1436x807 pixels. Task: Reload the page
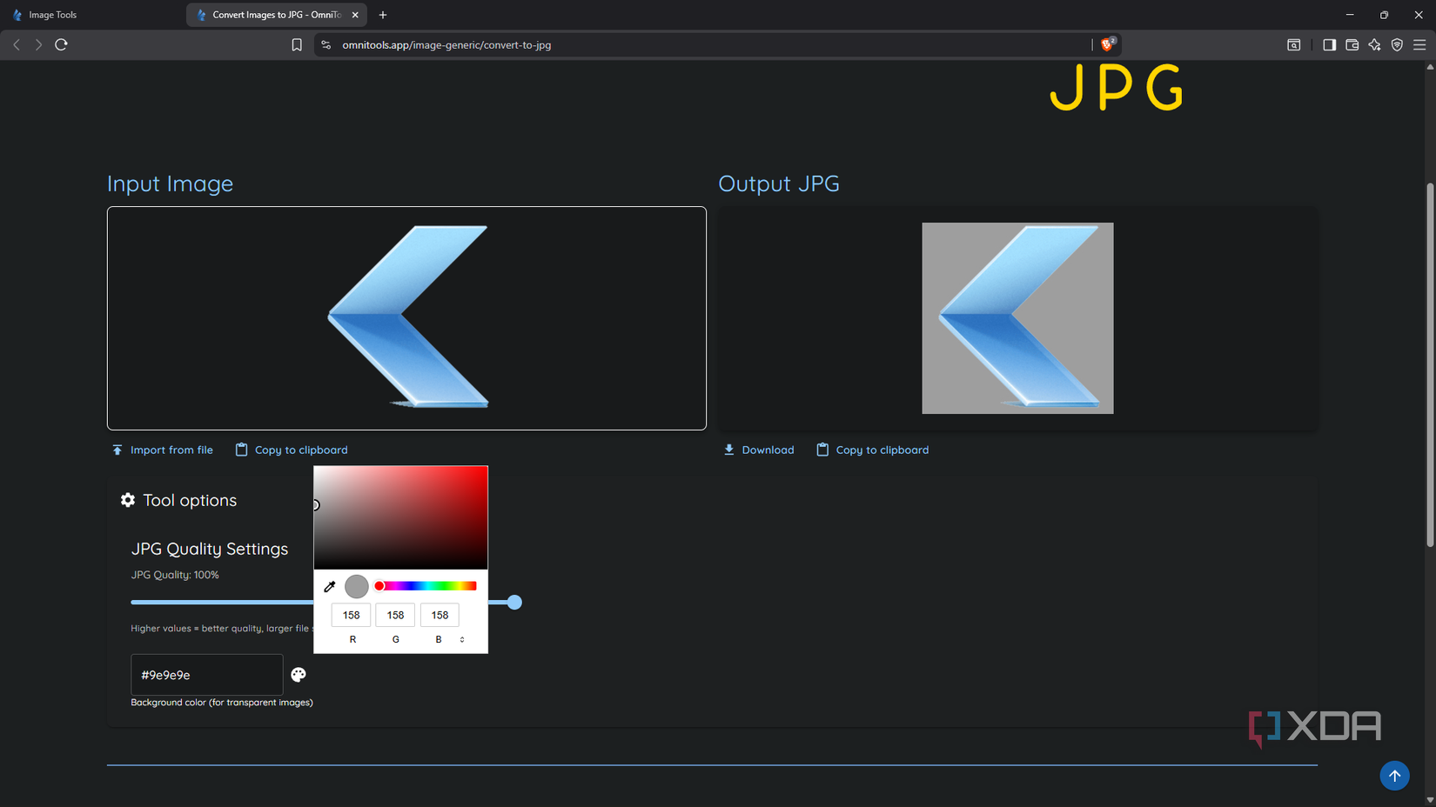(x=61, y=44)
